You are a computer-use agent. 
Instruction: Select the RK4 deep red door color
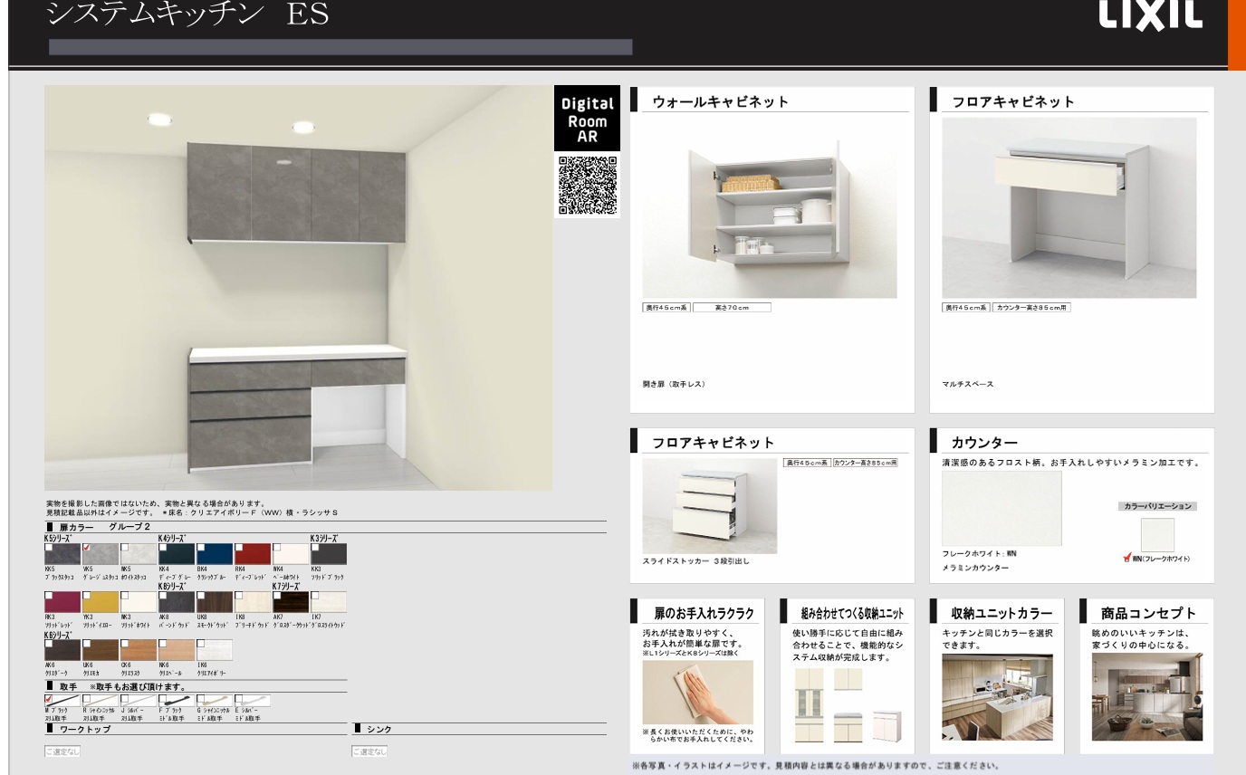tap(252, 554)
